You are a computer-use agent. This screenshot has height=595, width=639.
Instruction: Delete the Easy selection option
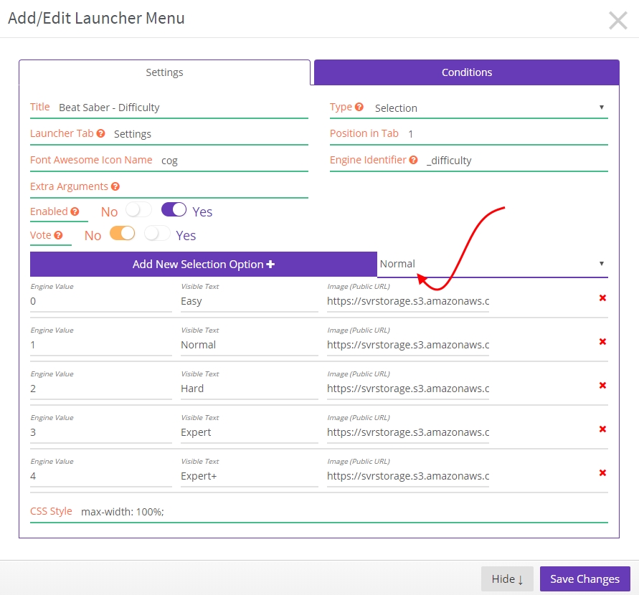(x=602, y=297)
